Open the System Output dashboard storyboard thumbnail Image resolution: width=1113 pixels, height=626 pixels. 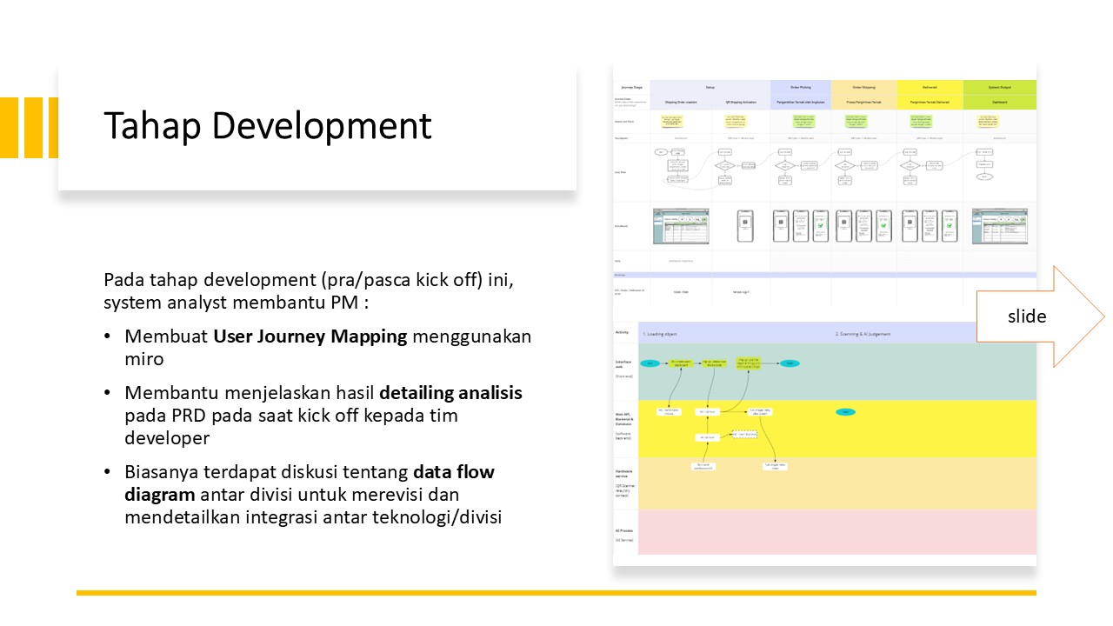point(999,226)
